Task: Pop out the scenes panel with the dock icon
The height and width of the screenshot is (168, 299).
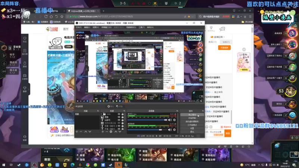Action: point(98,111)
